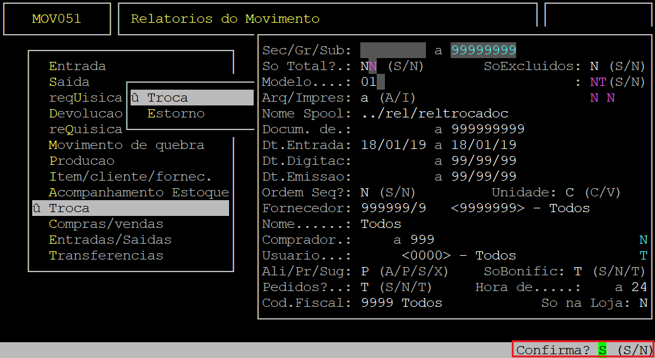Select Producao from the menu list
Viewport: 655px width, 358px height.
tap(81, 161)
